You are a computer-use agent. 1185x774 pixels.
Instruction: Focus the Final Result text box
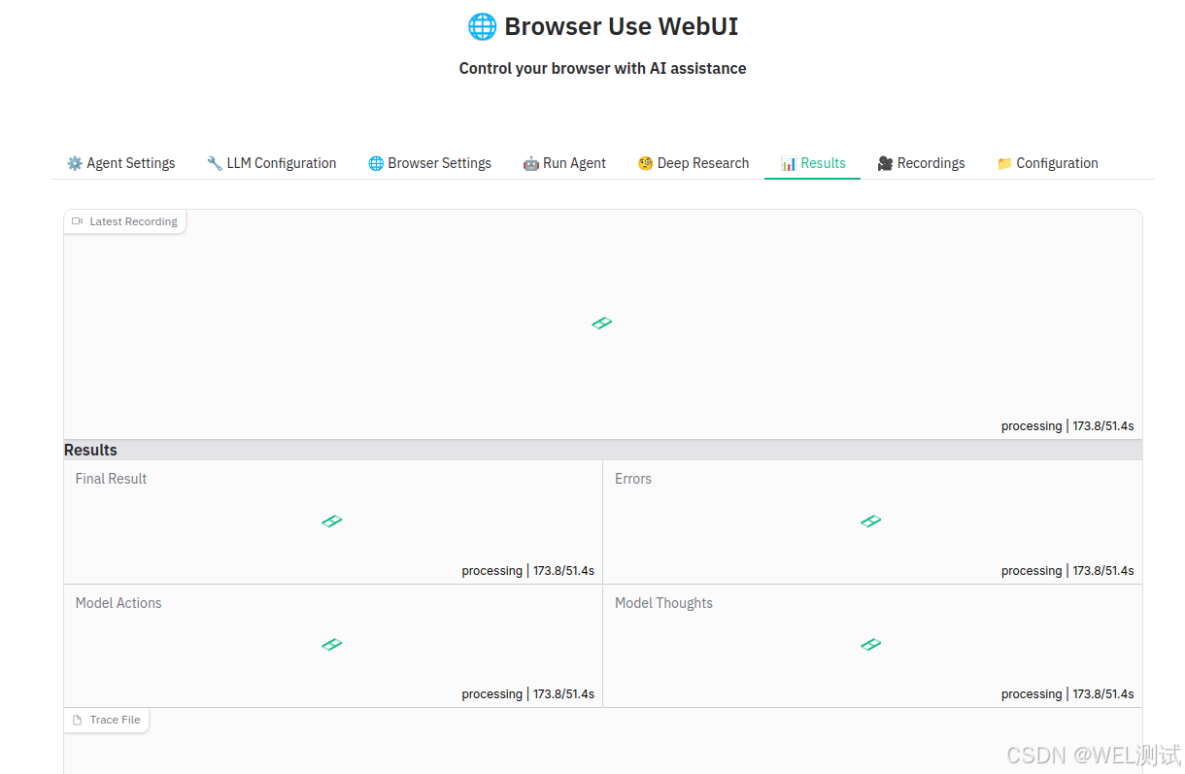click(x=333, y=522)
